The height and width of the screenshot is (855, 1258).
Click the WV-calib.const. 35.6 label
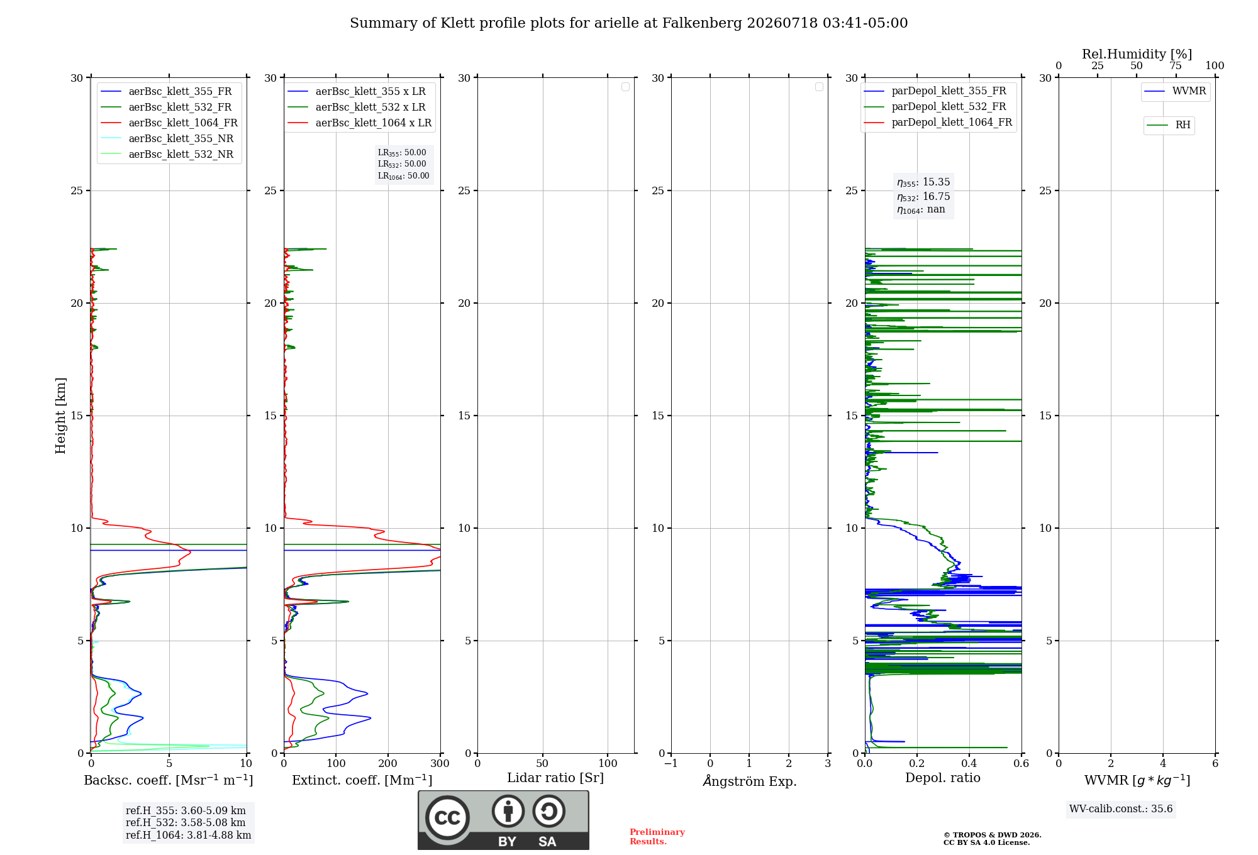pyautogui.click(x=1121, y=808)
